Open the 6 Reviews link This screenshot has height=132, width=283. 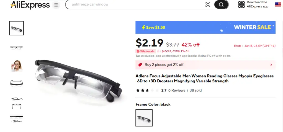click(177, 90)
